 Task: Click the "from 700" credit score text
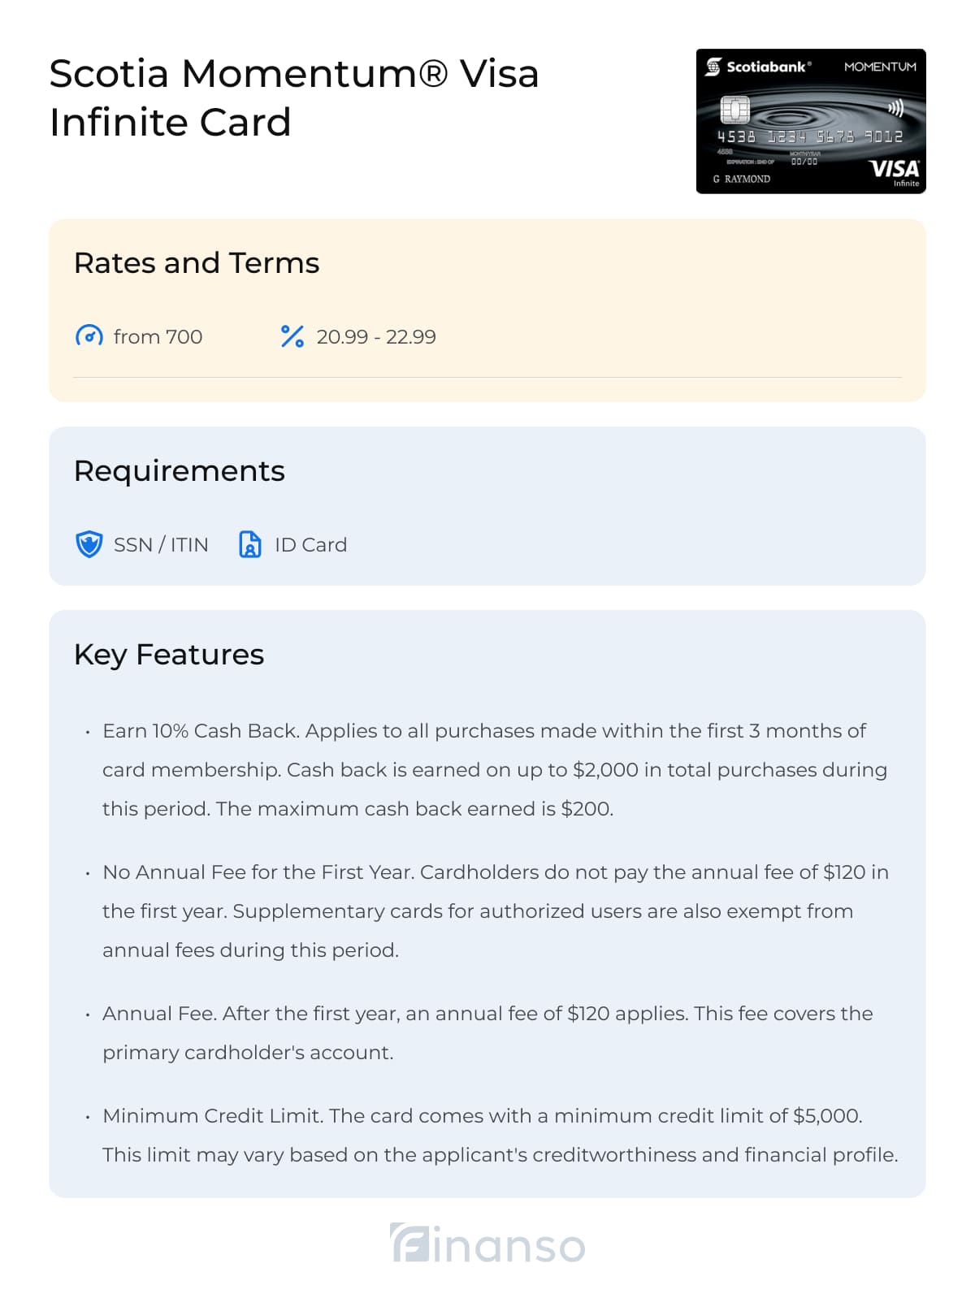click(x=158, y=336)
